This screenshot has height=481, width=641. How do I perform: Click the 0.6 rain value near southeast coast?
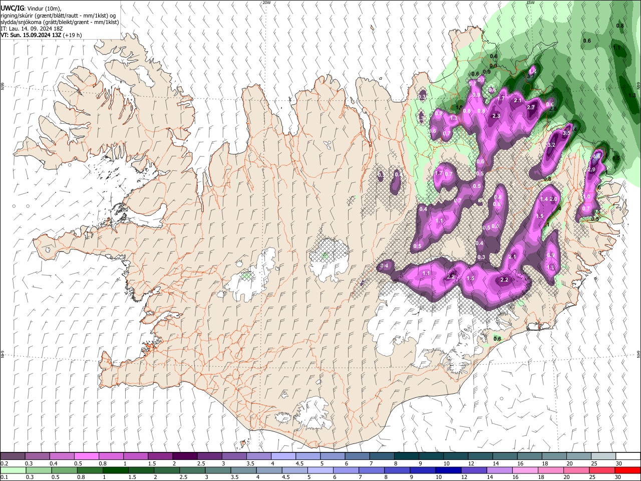pyautogui.click(x=497, y=339)
